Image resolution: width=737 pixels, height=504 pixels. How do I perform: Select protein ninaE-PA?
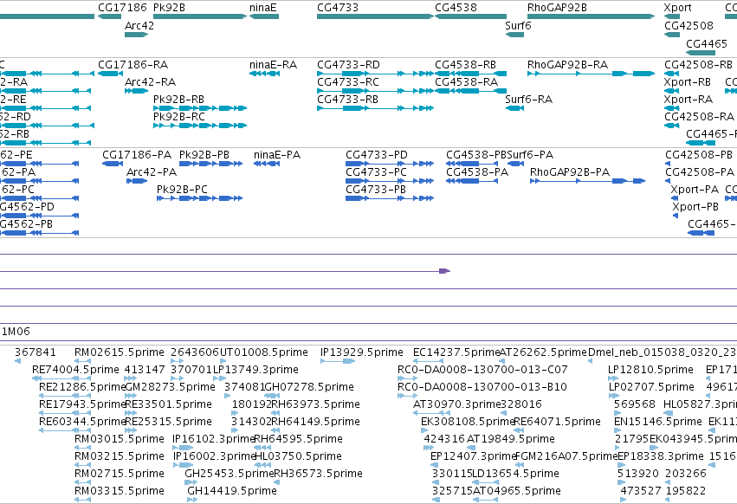click(x=277, y=155)
